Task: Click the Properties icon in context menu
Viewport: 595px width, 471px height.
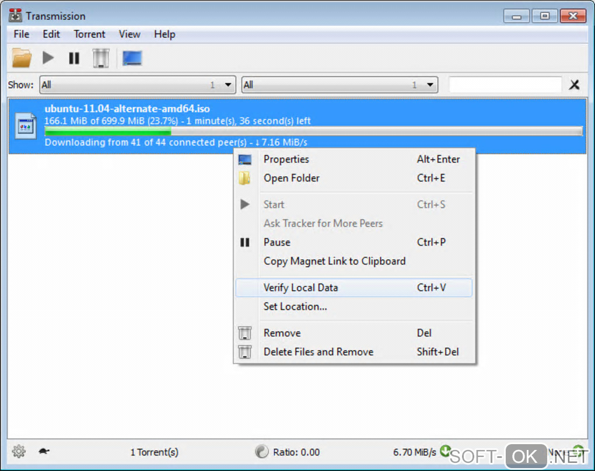Action: [245, 159]
